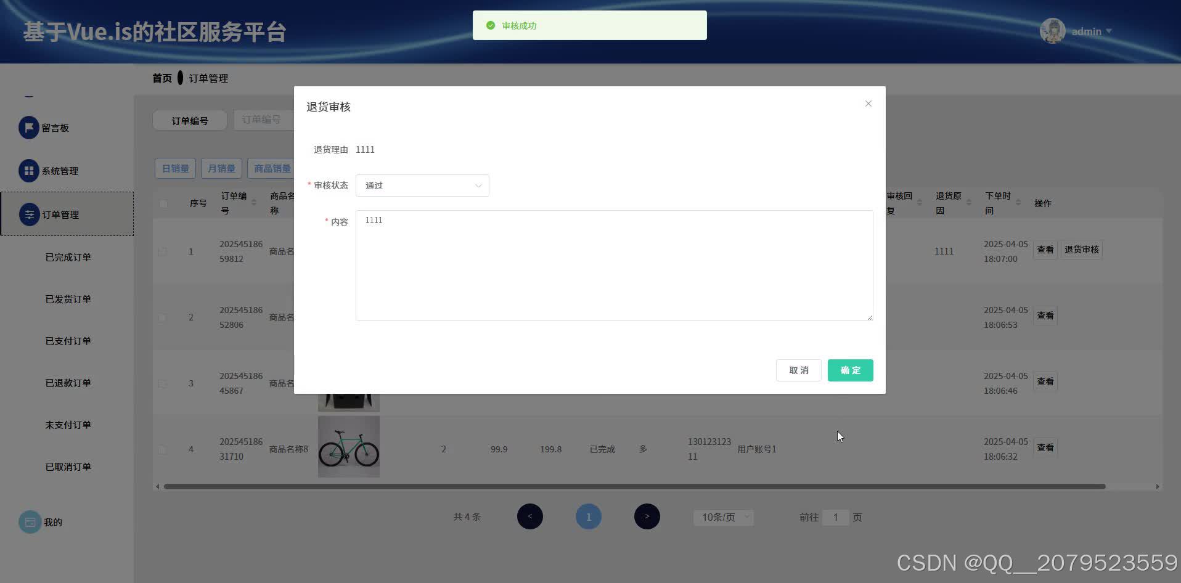Click the 我的 card icon
1181x583 pixels.
30,522
